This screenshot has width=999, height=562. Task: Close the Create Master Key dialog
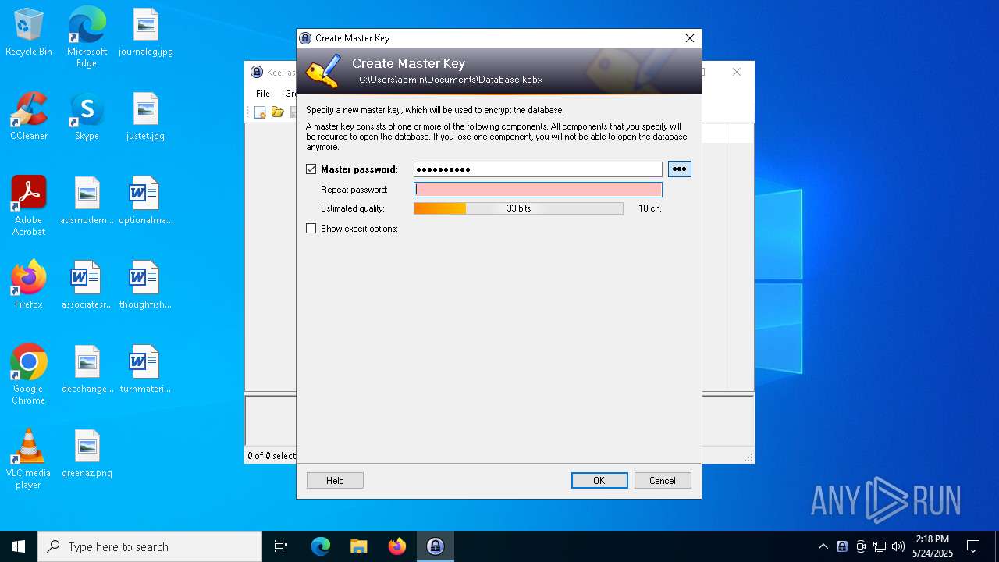coord(689,38)
